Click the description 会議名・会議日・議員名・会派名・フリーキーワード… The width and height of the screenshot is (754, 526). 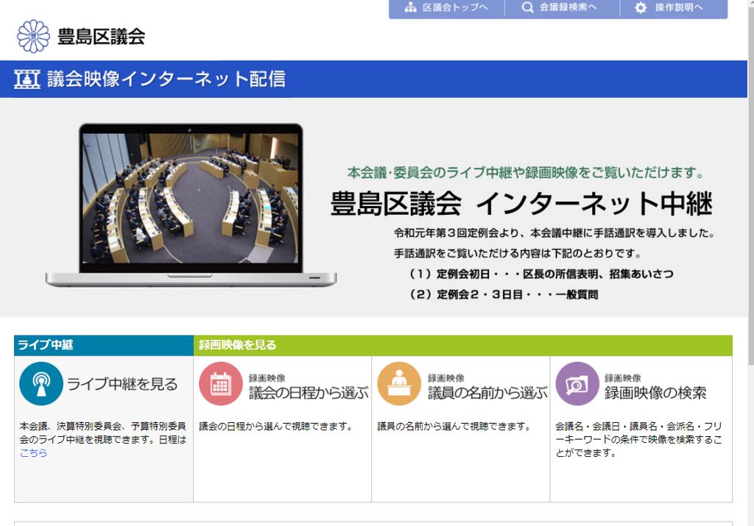638,439
